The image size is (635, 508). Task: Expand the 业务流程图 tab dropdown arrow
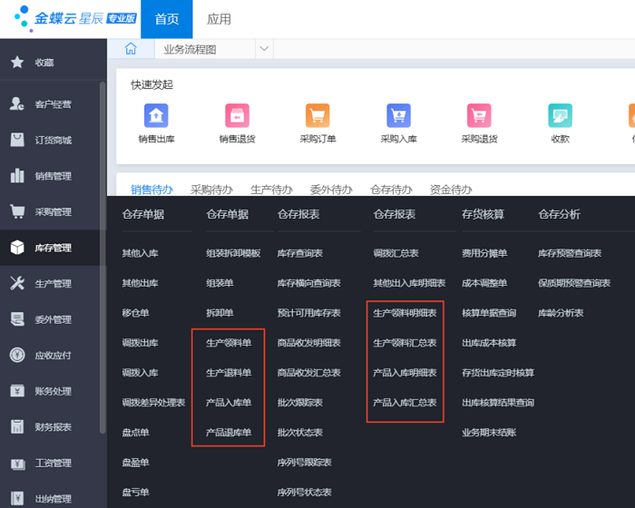click(264, 49)
